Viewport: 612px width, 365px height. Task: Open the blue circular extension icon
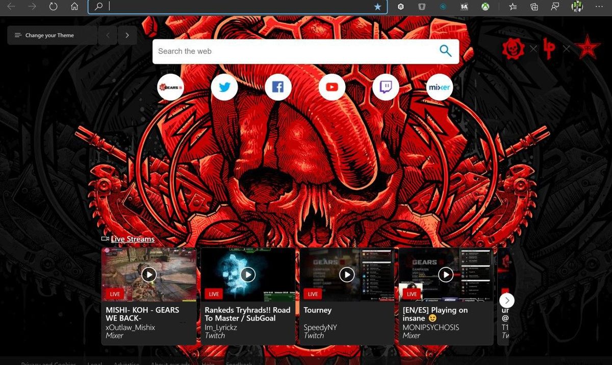pos(443,7)
